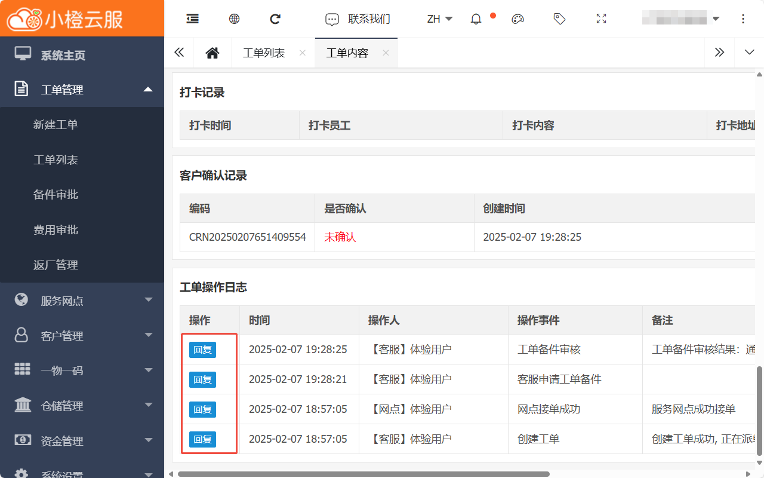The height and width of the screenshot is (478, 764).
Task: Expand the 客户管理 menu arrow
Action: pyautogui.click(x=149, y=336)
